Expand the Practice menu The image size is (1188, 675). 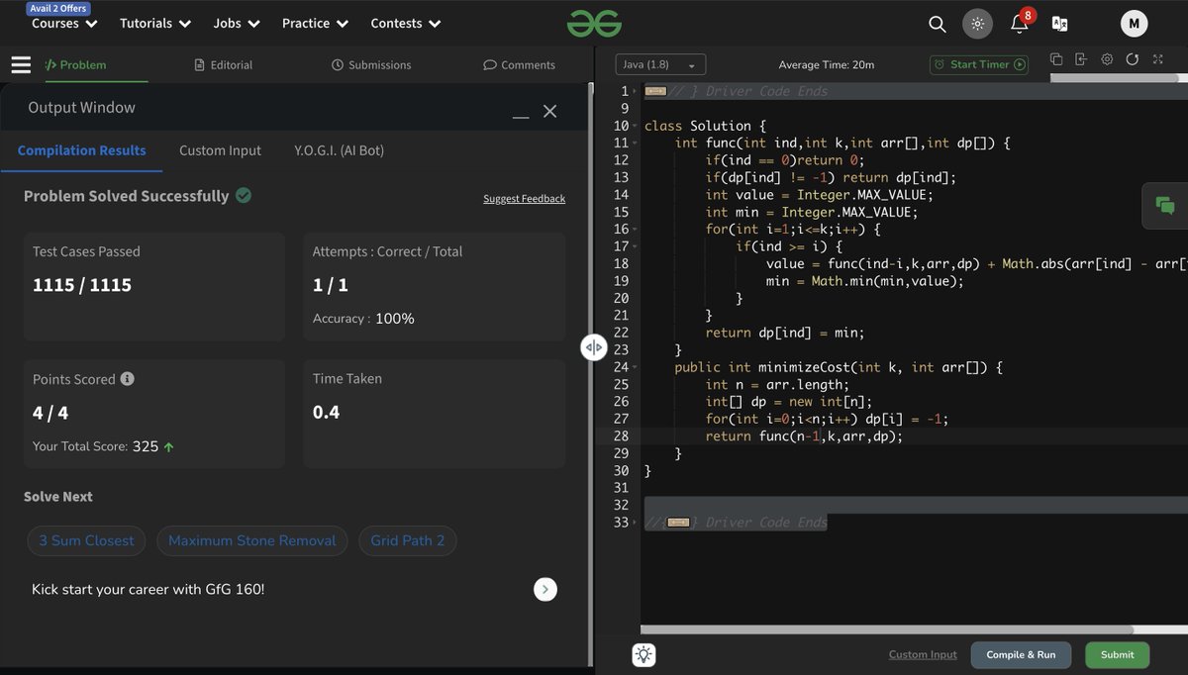[314, 23]
